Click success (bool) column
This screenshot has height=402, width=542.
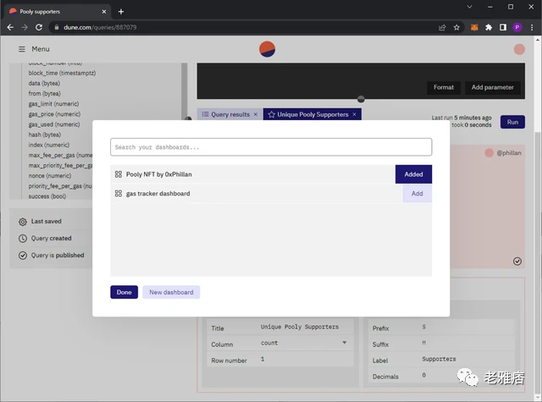[x=47, y=196]
